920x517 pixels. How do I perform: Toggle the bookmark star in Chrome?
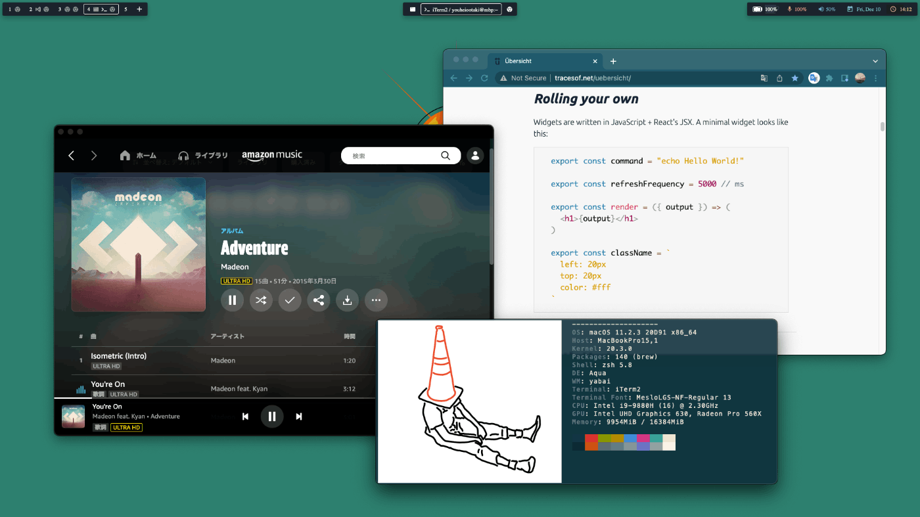(x=794, y=78)
